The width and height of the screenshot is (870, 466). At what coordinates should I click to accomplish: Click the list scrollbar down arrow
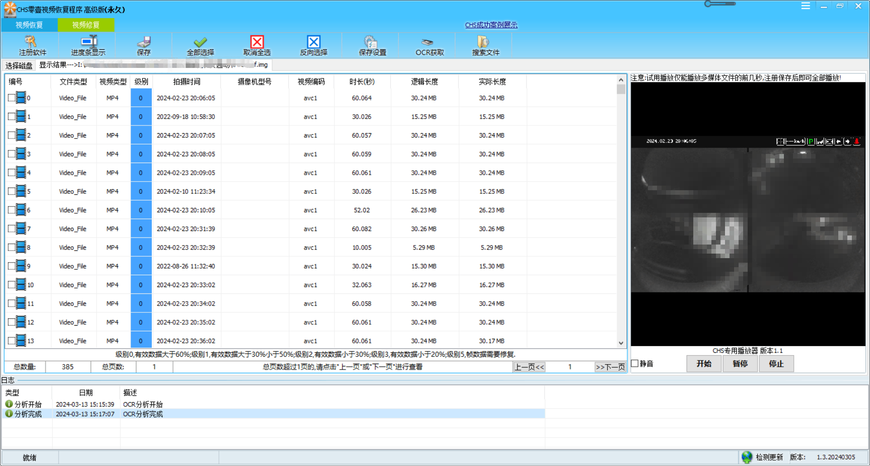[621, 343]
